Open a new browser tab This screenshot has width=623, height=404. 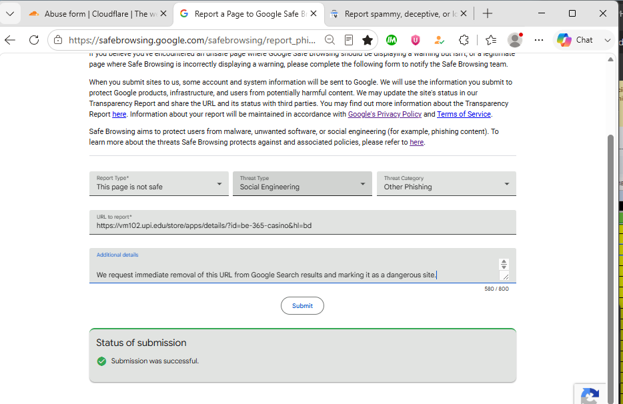click(x=488, y=13)
